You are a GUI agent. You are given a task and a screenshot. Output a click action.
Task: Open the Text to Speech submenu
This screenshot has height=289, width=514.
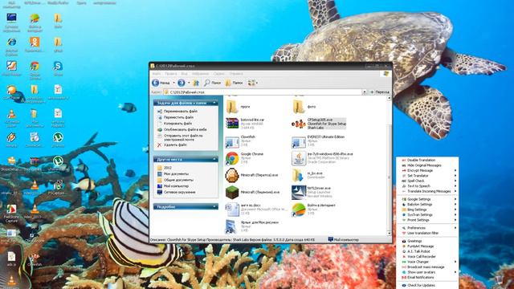[x=427, y=186]
